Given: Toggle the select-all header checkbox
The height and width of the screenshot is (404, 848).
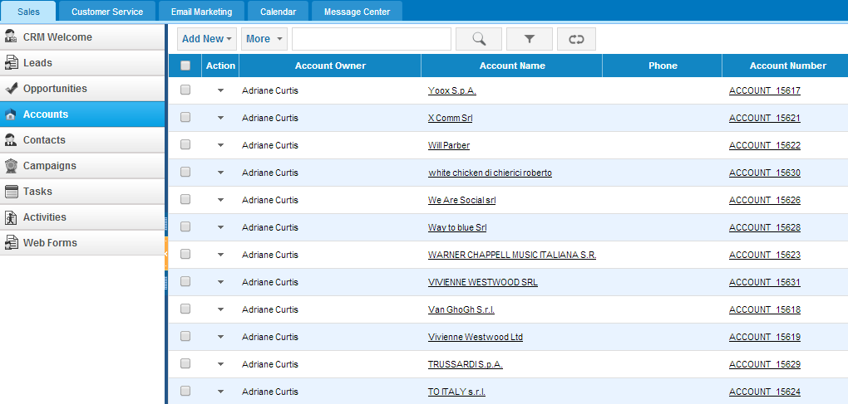Looking at the screenshot, I should tap(185, 66).
